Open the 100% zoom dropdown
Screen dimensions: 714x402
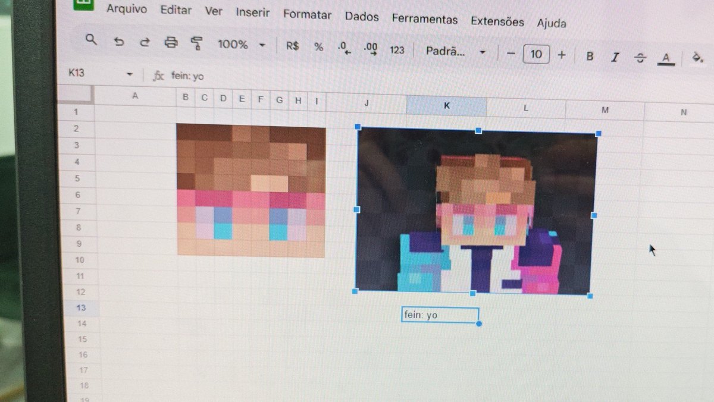pos(241,45)
